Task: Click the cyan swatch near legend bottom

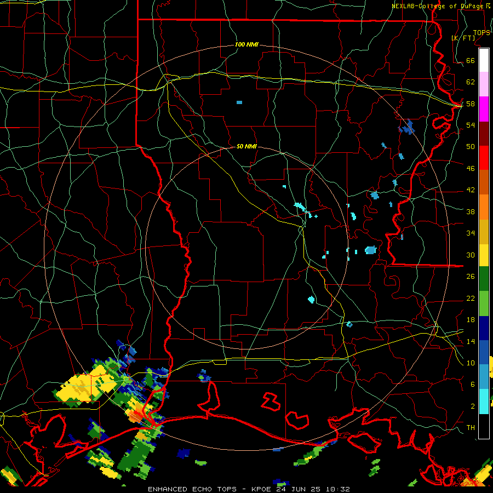Action: pyautogui.click(x=484, y=402)
